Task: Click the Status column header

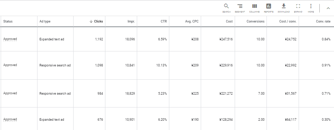Action: tap(8, 21)
